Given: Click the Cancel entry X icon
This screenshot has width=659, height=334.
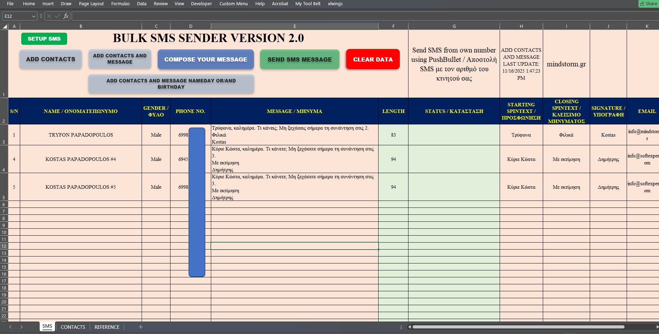Looking at the screenshot, I should (x=49, y=16).
